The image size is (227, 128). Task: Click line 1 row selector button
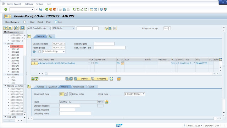(34, 63)
